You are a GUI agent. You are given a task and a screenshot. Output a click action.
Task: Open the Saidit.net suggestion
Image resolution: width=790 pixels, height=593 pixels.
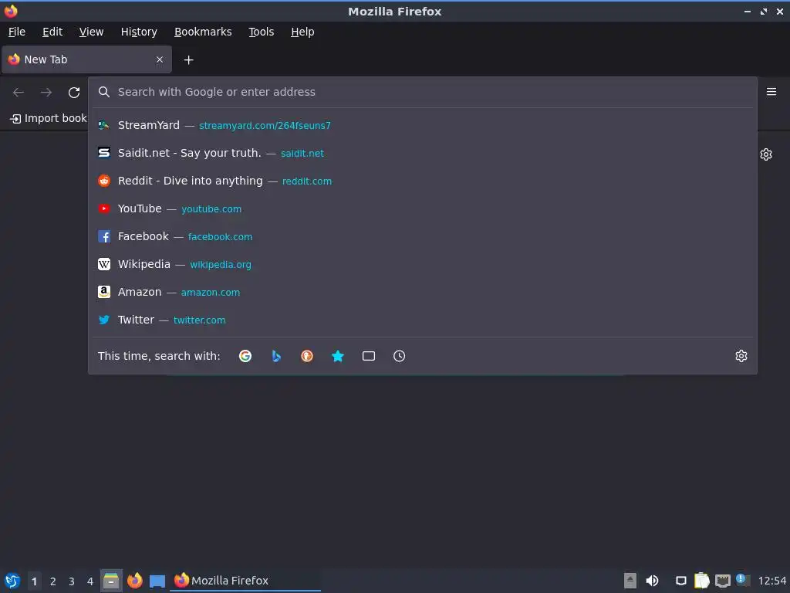click(x=422, y=153)
